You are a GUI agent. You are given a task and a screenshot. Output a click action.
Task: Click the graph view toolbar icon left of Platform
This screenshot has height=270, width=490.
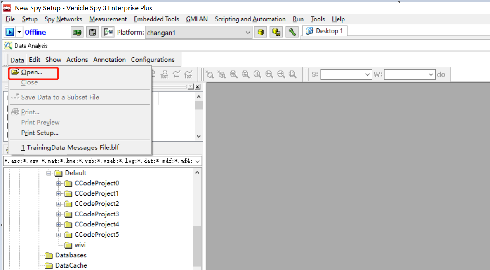click(108, 32)
